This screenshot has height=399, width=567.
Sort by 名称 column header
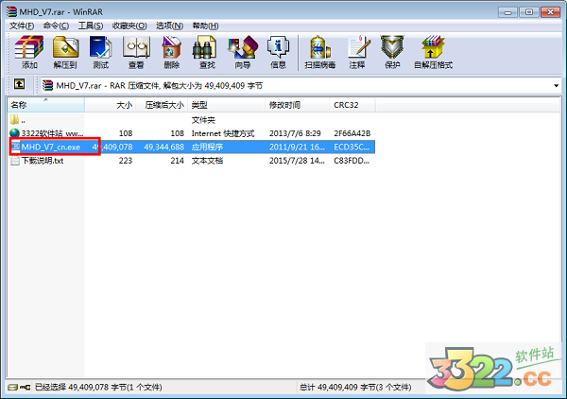[46, 105]
